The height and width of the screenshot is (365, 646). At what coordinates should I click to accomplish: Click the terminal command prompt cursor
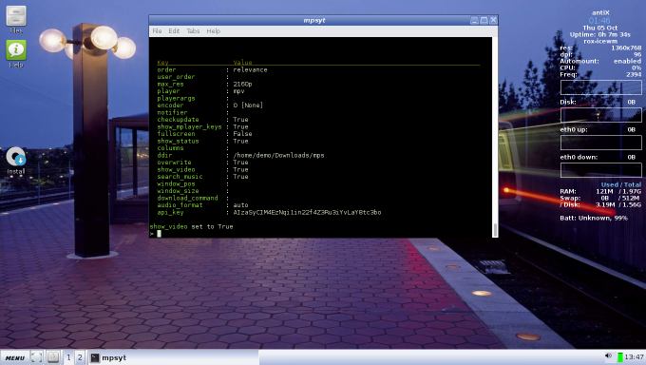click(x=159, y=234)
